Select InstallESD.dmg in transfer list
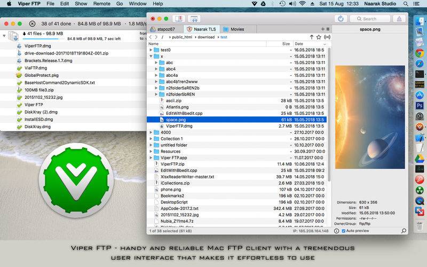This screenshot has width=427, height=267. [x=74, y=119]
